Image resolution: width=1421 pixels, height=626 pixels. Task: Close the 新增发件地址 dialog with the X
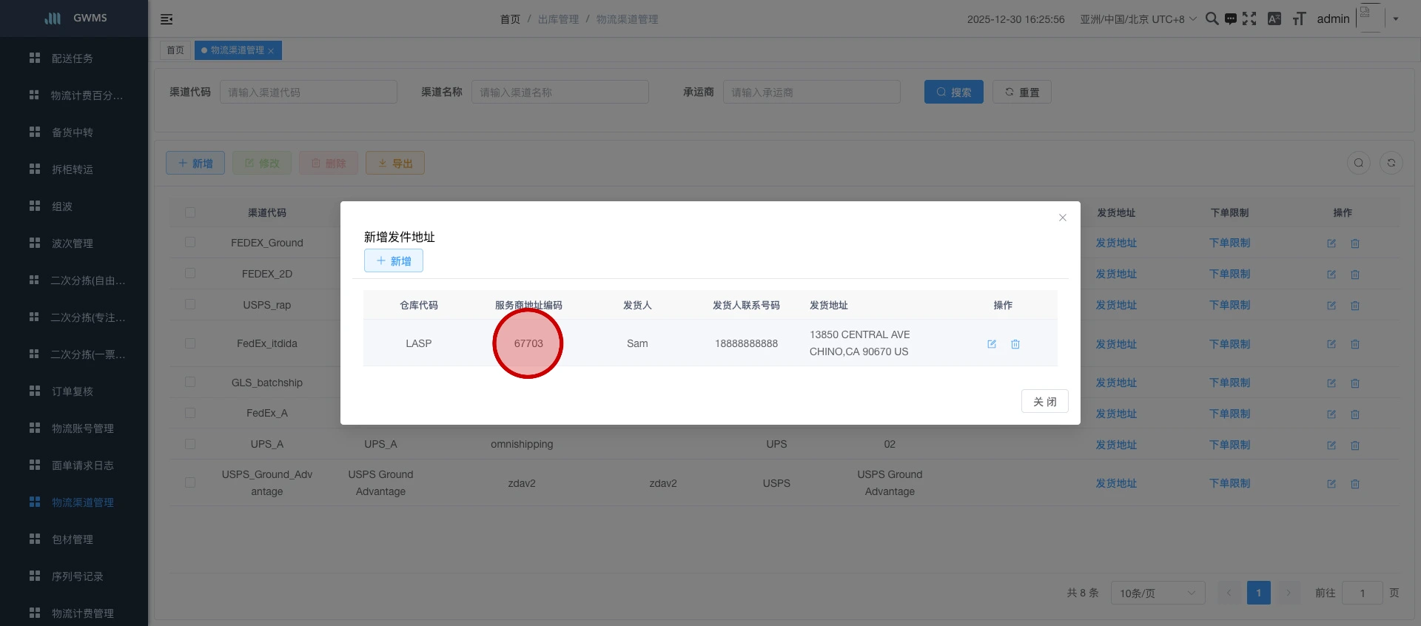pyautogui.click(x=1062, y=218)
